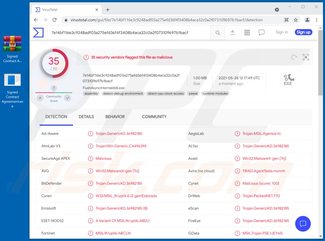The width and height of the screenshot is (325, 241).
Task: Open the apps grid icon
Action: click(247, 32)
